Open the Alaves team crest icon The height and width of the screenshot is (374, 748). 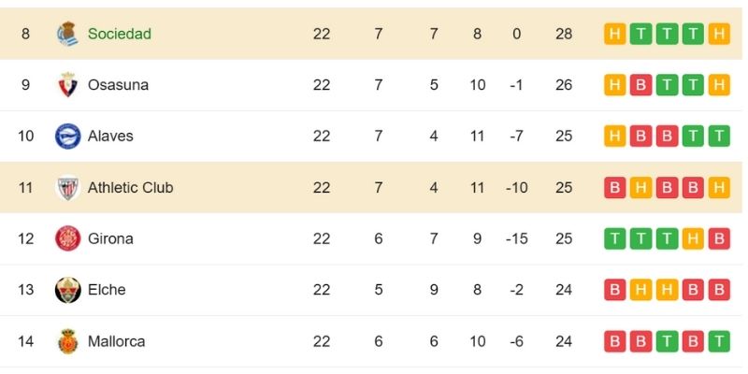tap(68, 136)
